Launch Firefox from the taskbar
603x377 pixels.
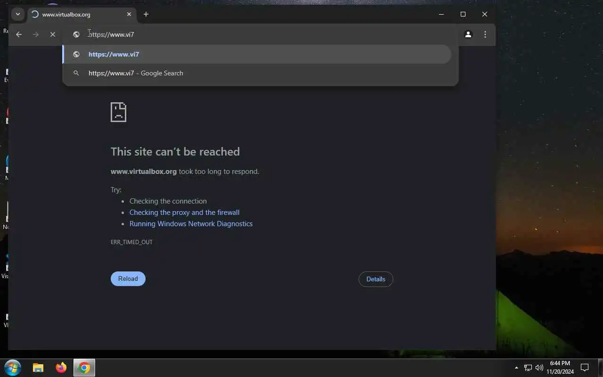(61, 368)
